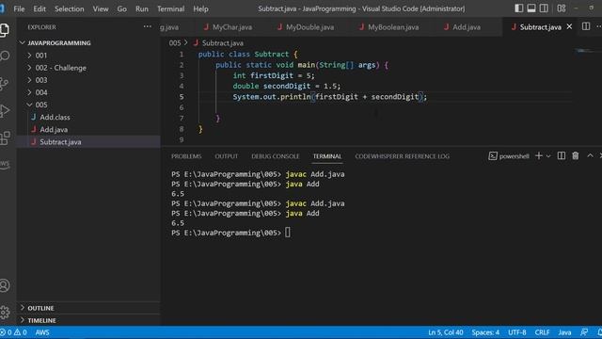Toggle primary side bar layout icon

518,8
